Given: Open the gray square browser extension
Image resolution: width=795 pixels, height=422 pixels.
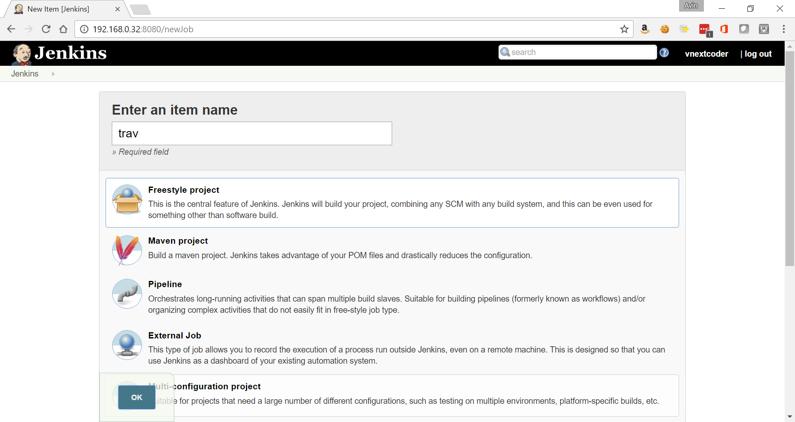Looking at the screenshot, I should click(x=744, y=29).
